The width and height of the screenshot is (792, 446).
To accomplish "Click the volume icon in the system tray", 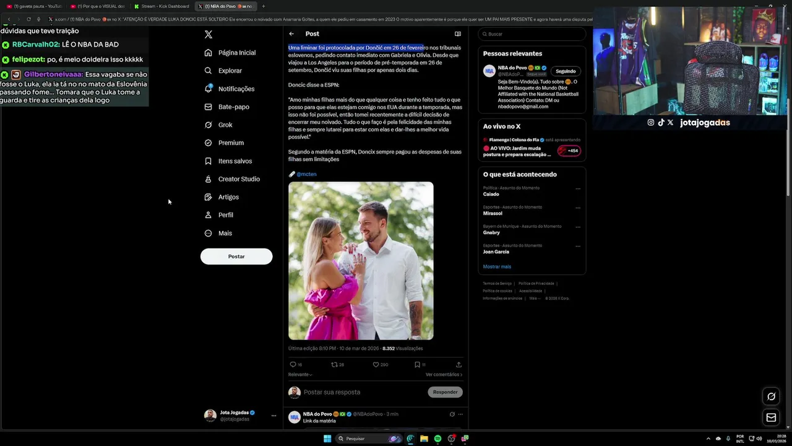I will 759,439.
